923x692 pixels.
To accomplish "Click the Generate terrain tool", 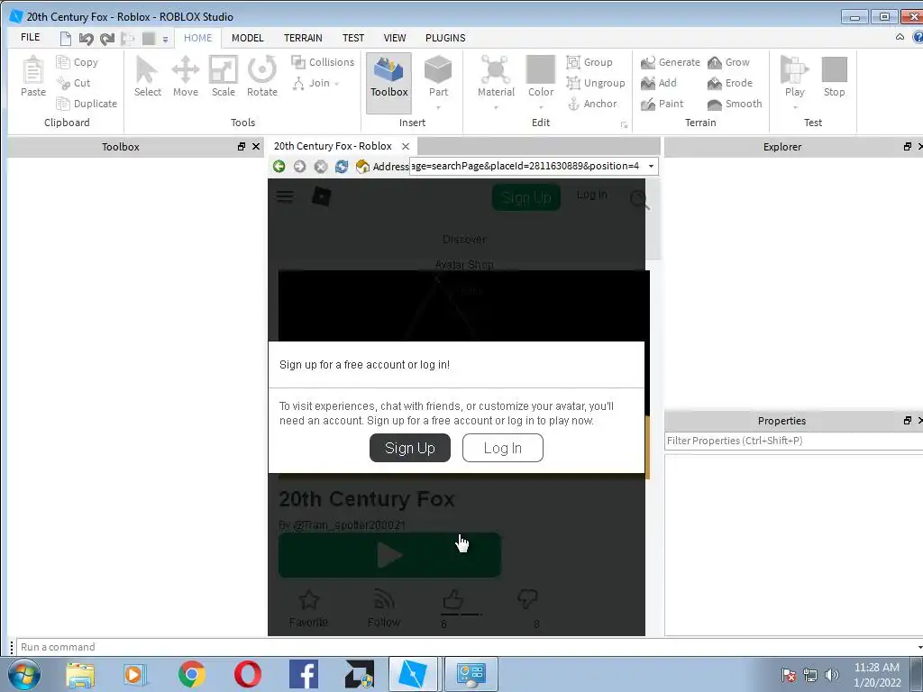I will coord(670,62).
